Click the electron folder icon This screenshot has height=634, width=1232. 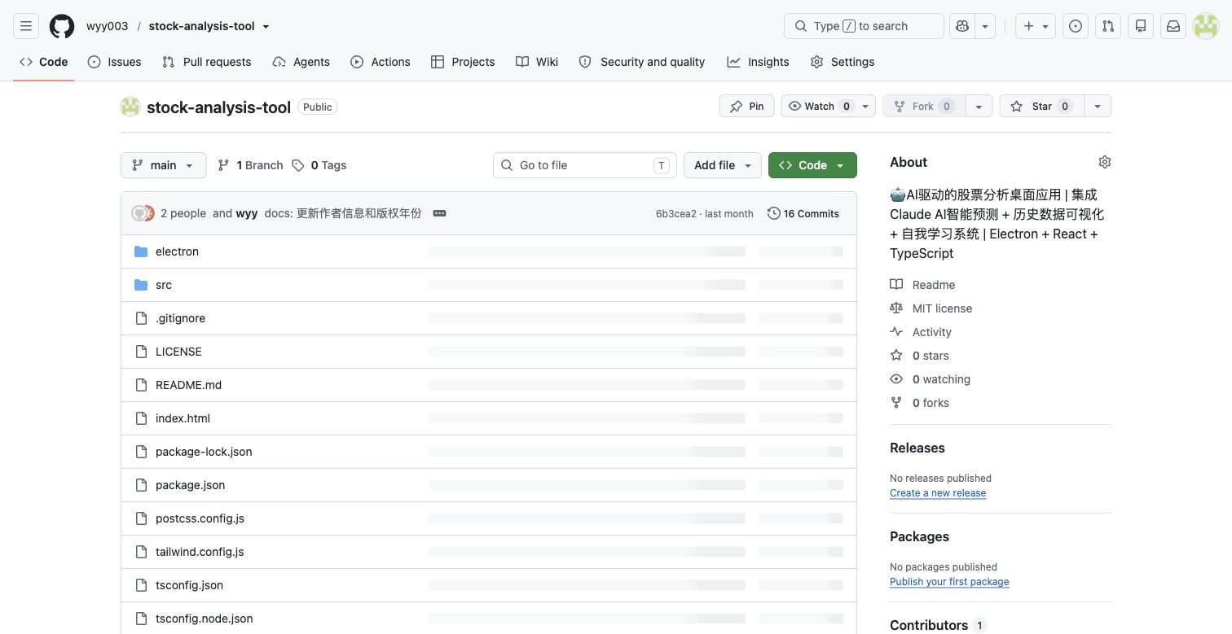point(141,251)
